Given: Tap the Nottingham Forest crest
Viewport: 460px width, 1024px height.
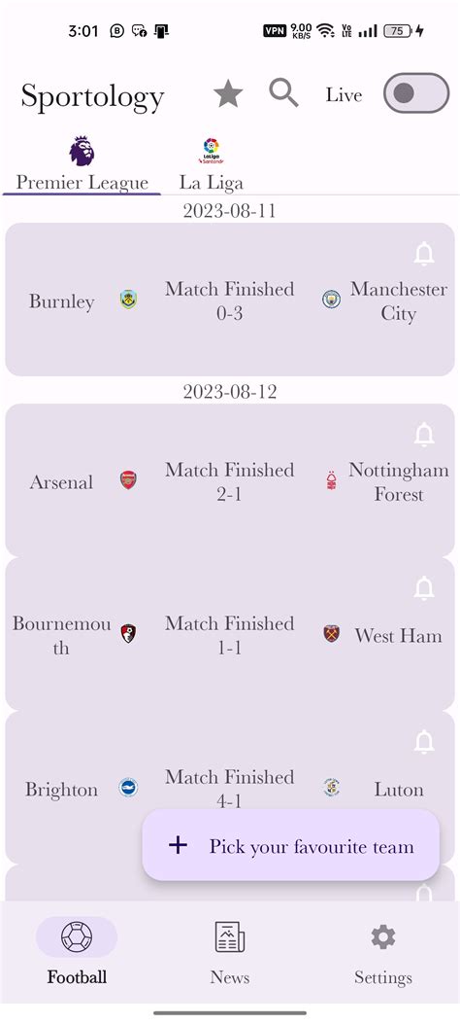Looking at the screenshot, I should [332, 481].
